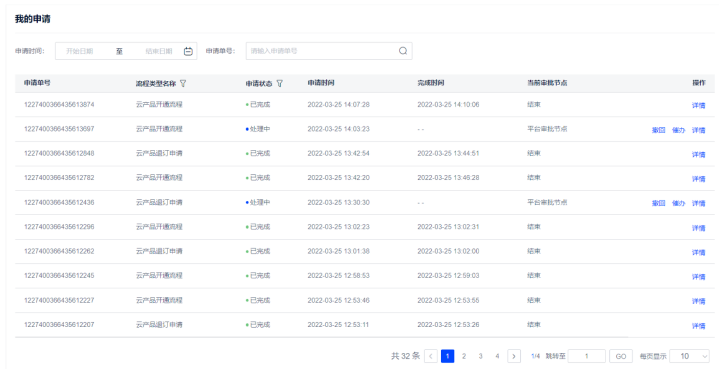Click 撤回 for order ending 613697
Screen dimensions: 719x369
point(658,130)
